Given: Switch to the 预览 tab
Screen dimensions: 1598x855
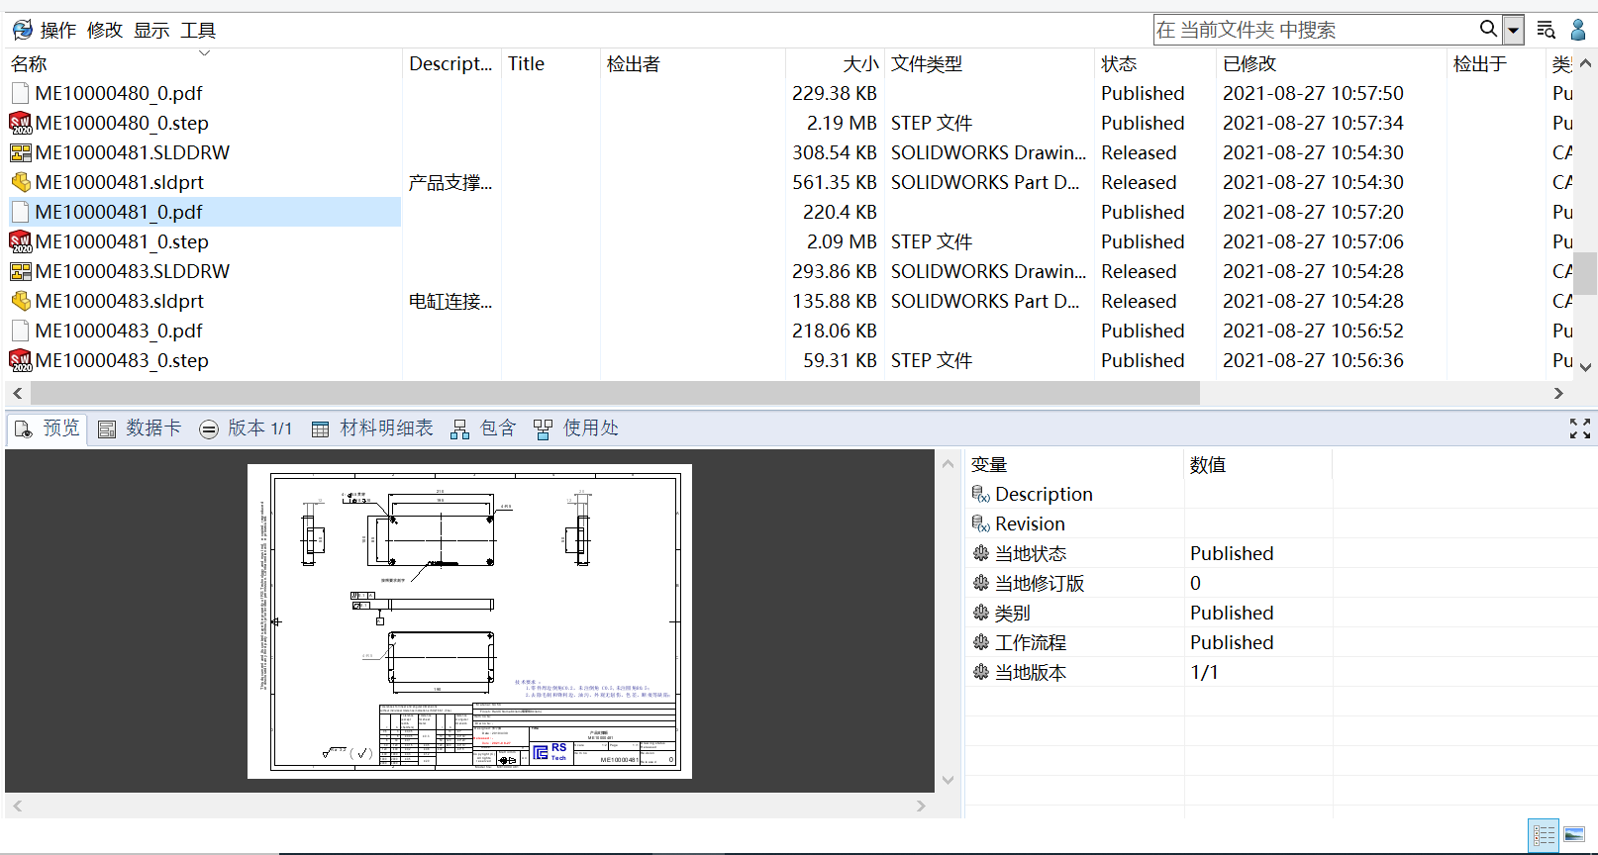Looking at the screenshot, I should click(x=48, y=428).
